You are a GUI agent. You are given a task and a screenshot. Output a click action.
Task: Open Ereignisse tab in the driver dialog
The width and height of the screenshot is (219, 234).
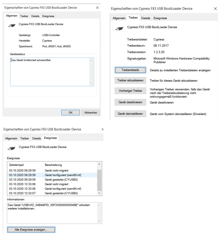[160, 18]
